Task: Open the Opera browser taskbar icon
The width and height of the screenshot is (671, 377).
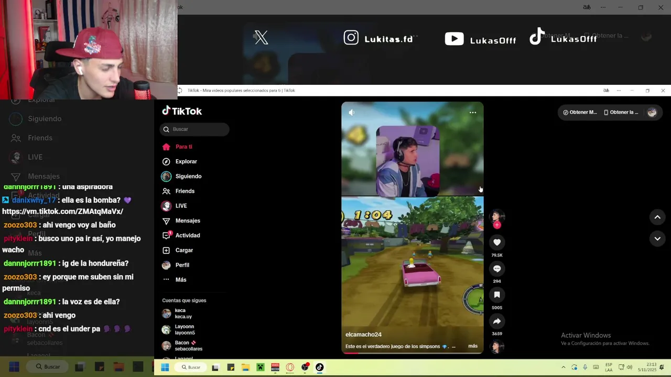Action: tap(290, 368)
